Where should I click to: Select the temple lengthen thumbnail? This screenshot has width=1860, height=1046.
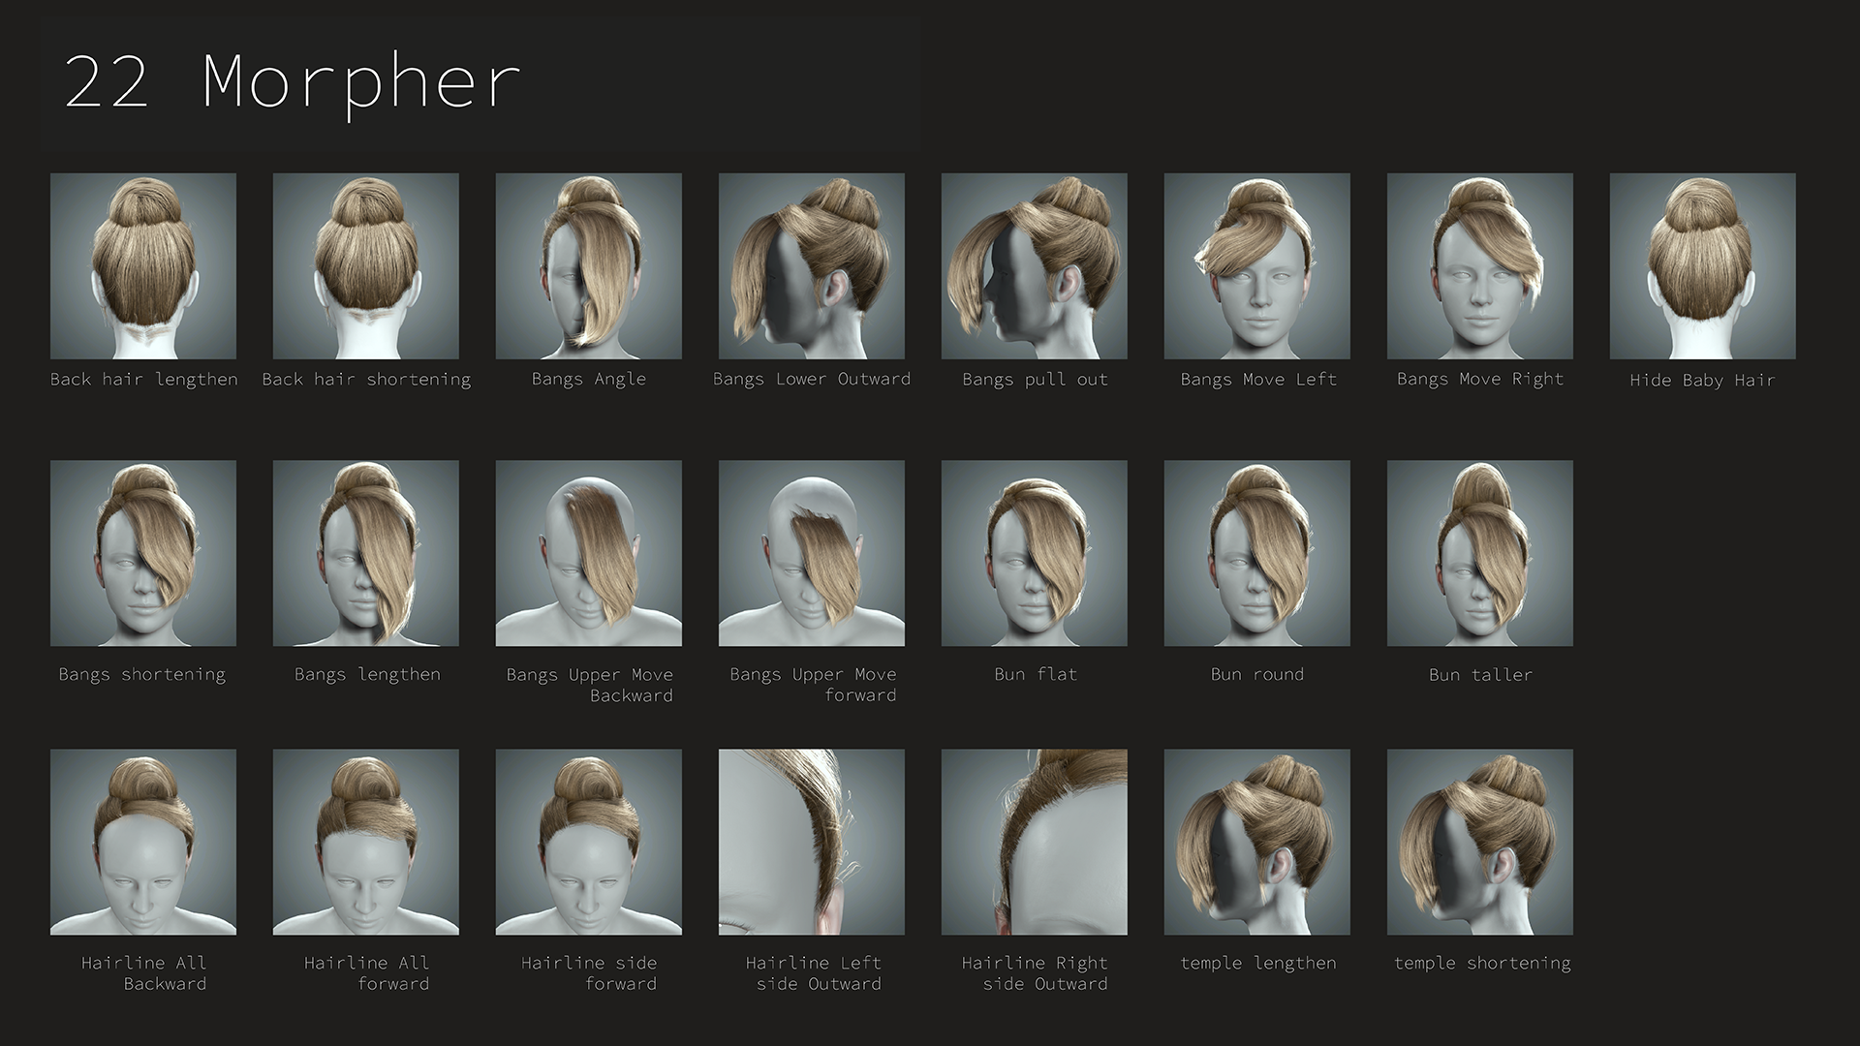pyautogui.click(x=1257, y=842)
